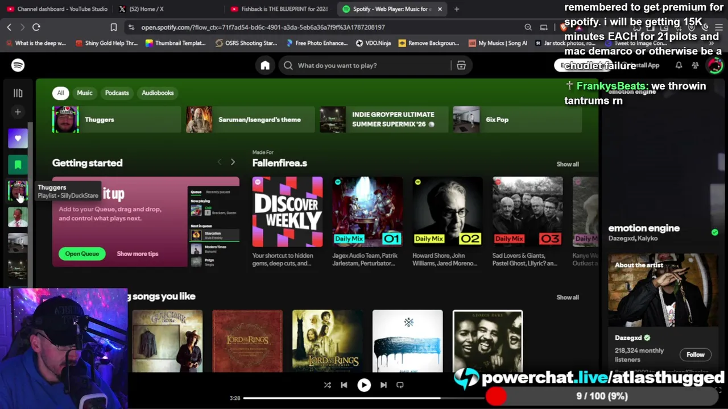This screenshot has height=409, width=728.
Task: Collapse Your Library sidebar icon
Action: pyautogui.click(x=18, y=93)
